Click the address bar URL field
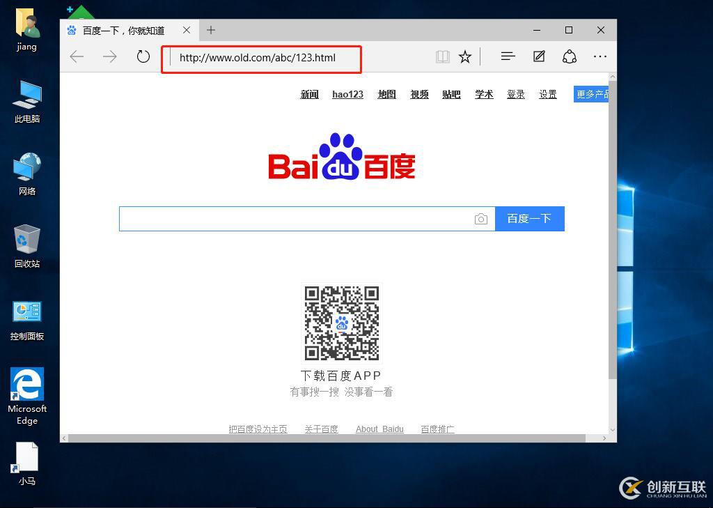 coord(261,58)
